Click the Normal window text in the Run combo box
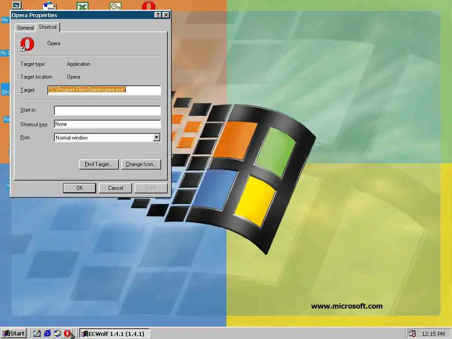 (x=72, y=138)
